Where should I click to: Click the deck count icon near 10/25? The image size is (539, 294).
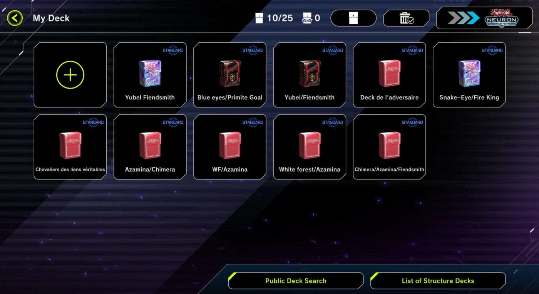point(259,18)
